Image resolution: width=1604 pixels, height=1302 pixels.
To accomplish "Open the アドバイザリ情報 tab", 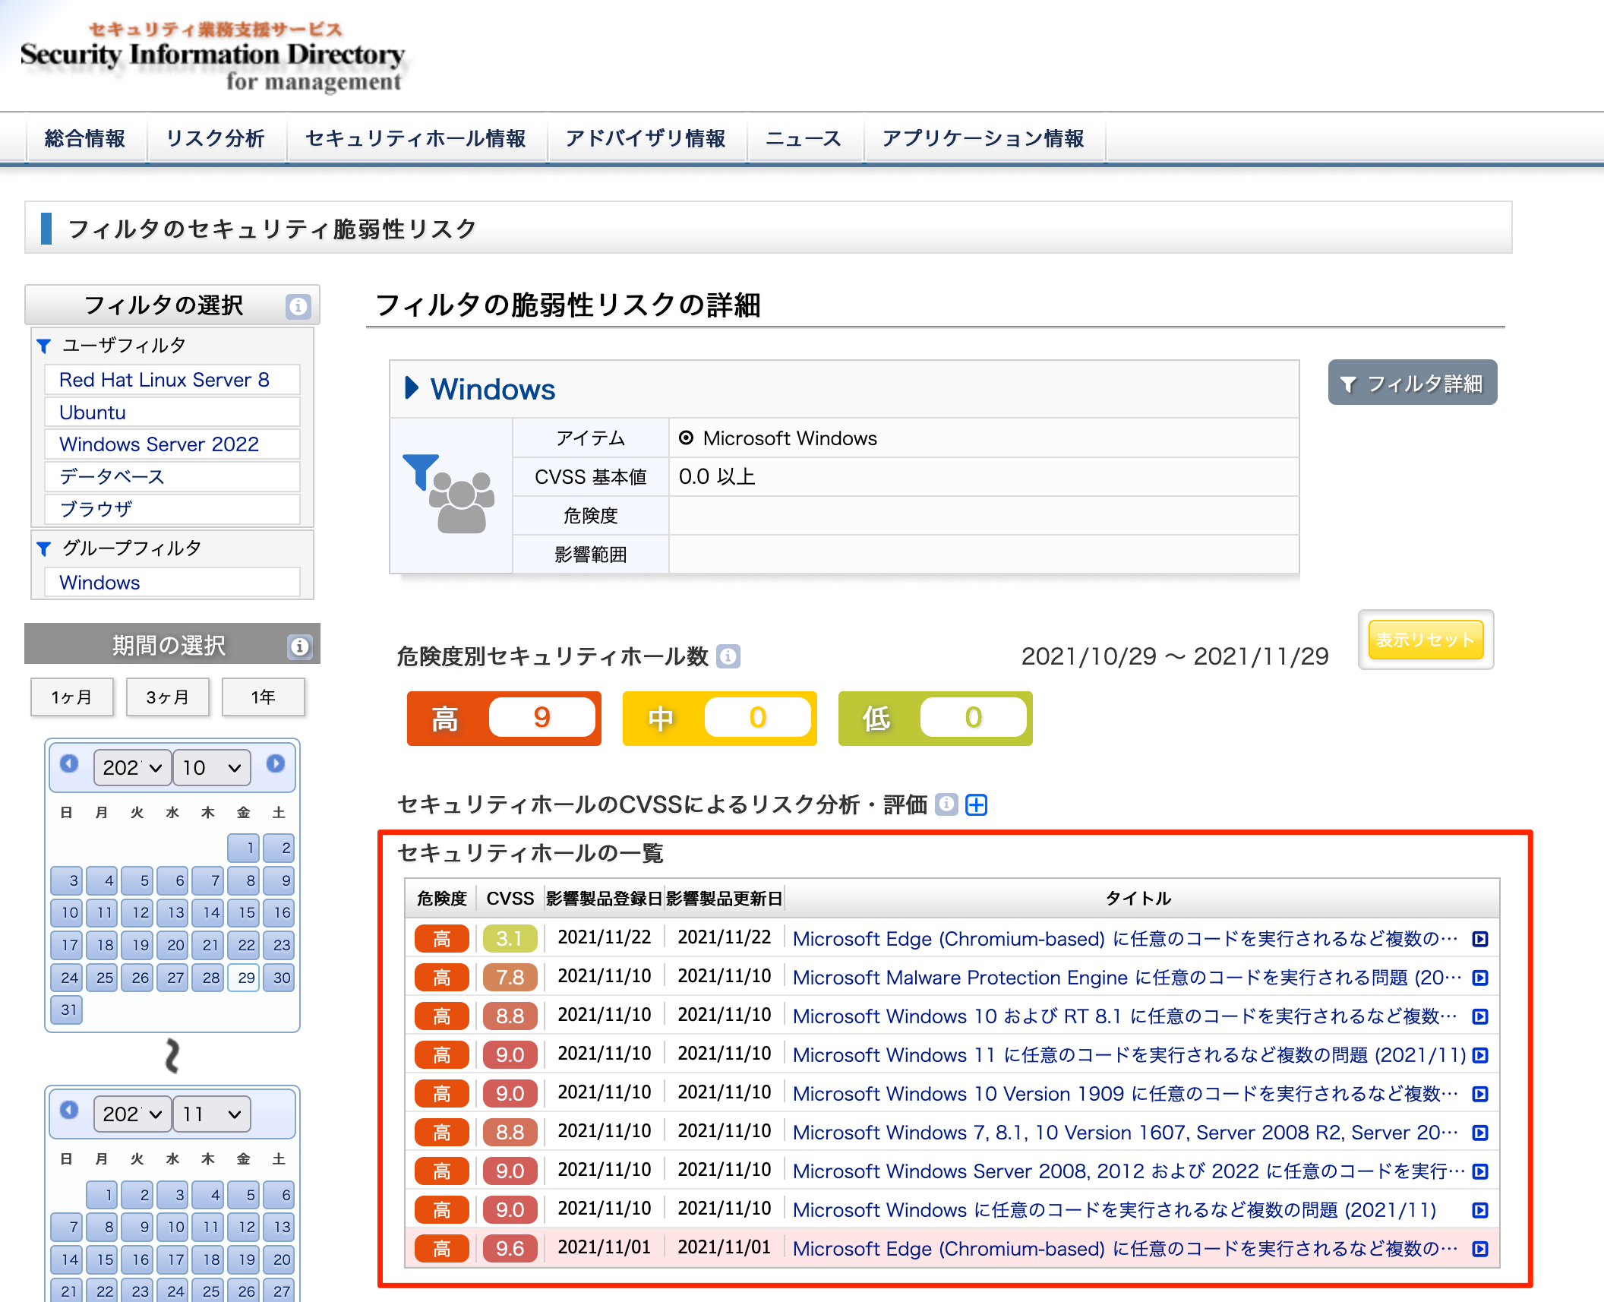I will pos(646,138).
